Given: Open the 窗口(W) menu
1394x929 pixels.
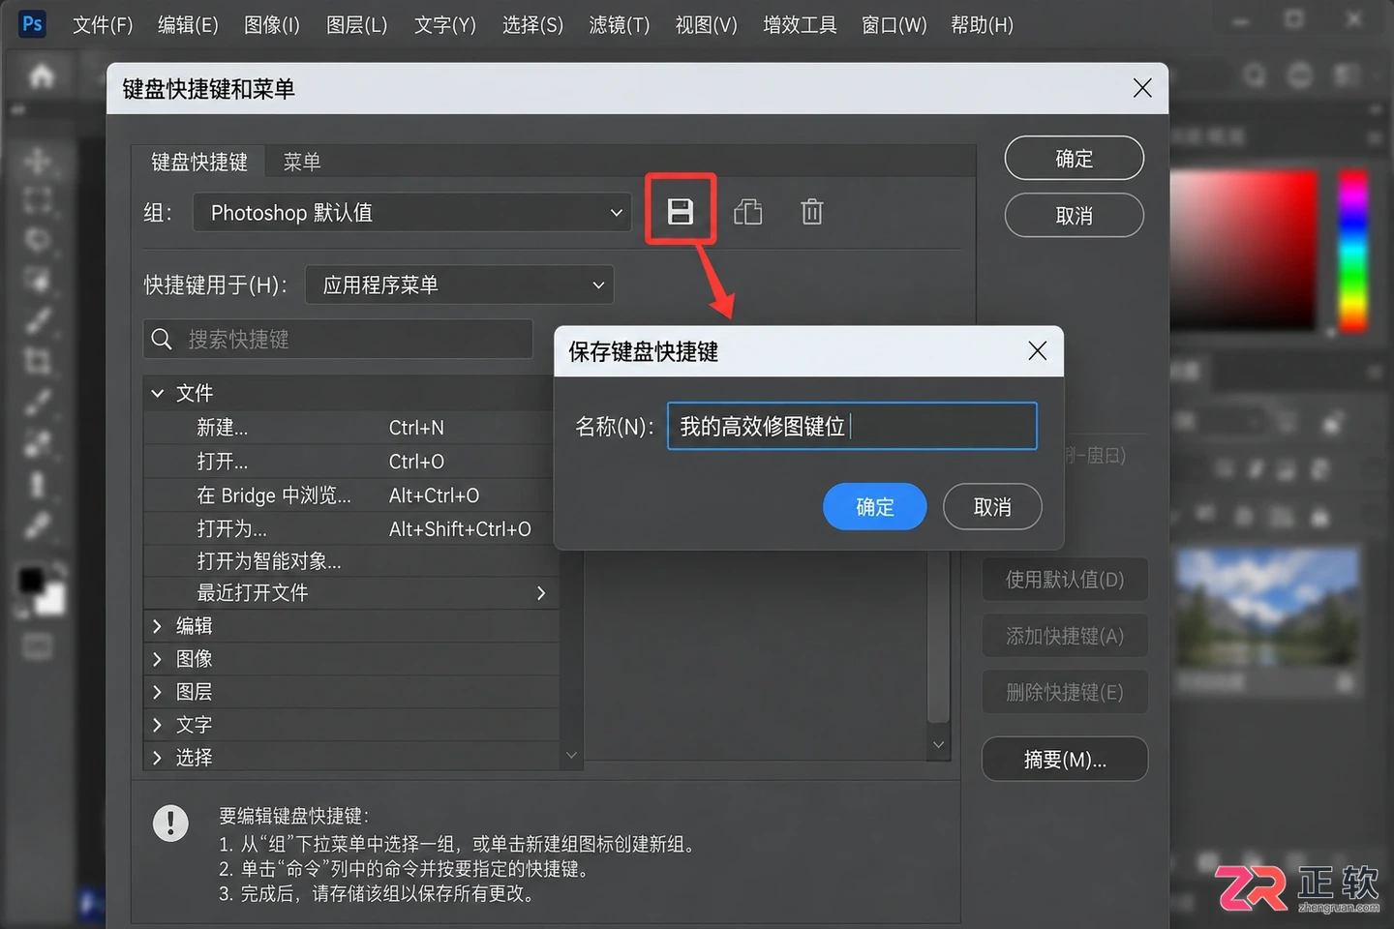Looking at the screenshot, I should coord(894,24).
